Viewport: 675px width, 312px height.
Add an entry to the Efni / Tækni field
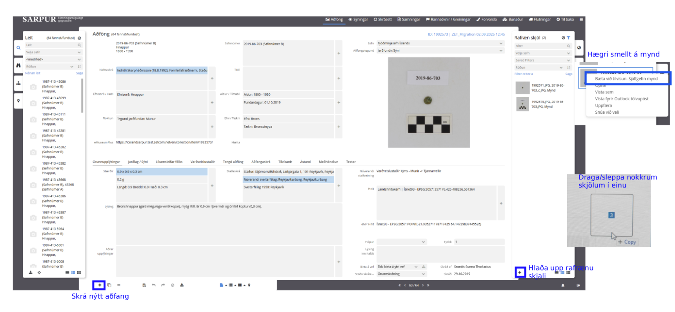(339, 127)
